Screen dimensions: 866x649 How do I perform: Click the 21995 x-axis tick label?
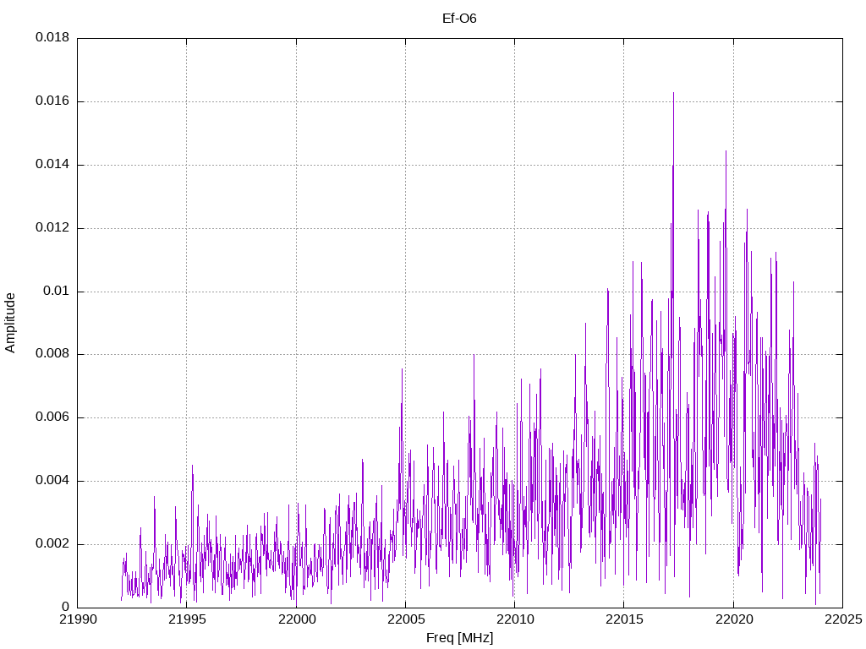(x=187, y=619)
